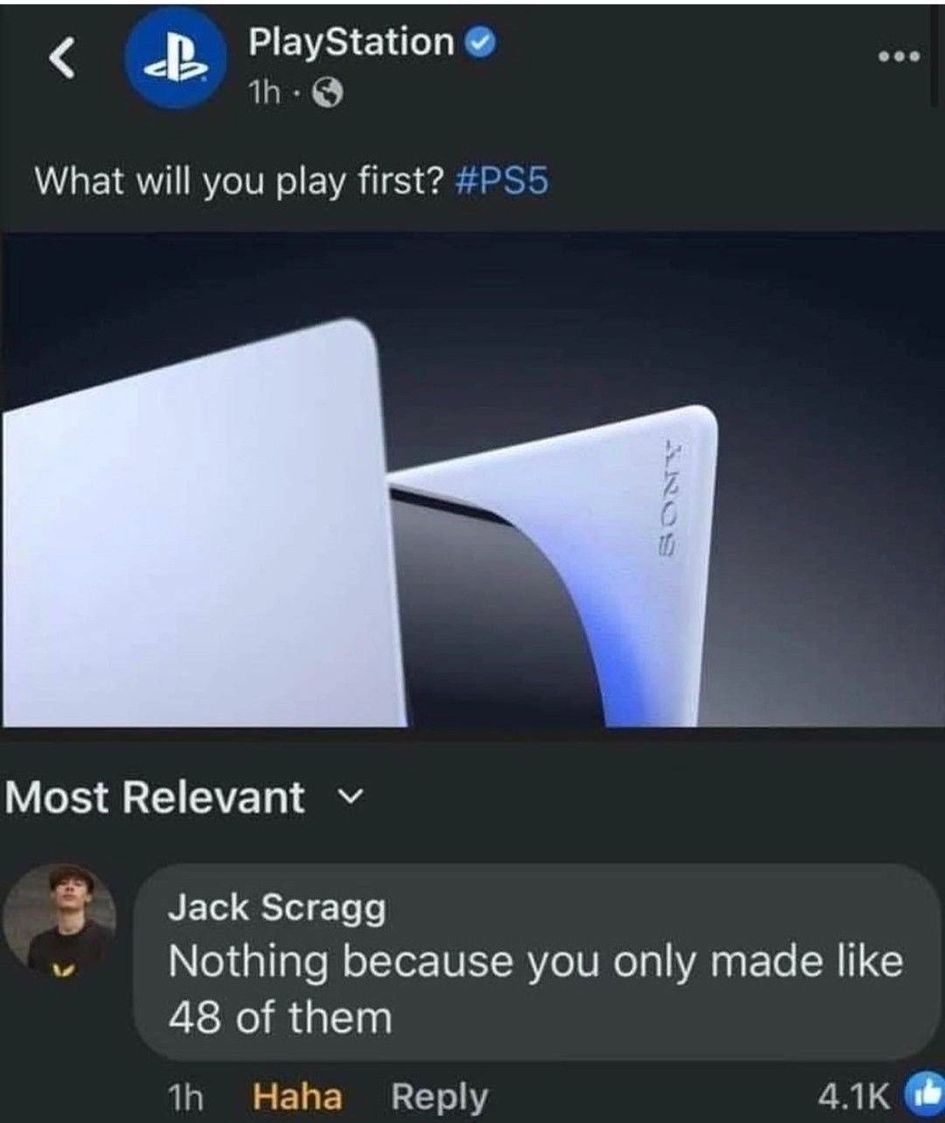Expand the Most Relevant chevron arrow
This screenshot has width=945, height=1123.
[x=348, y=798]
